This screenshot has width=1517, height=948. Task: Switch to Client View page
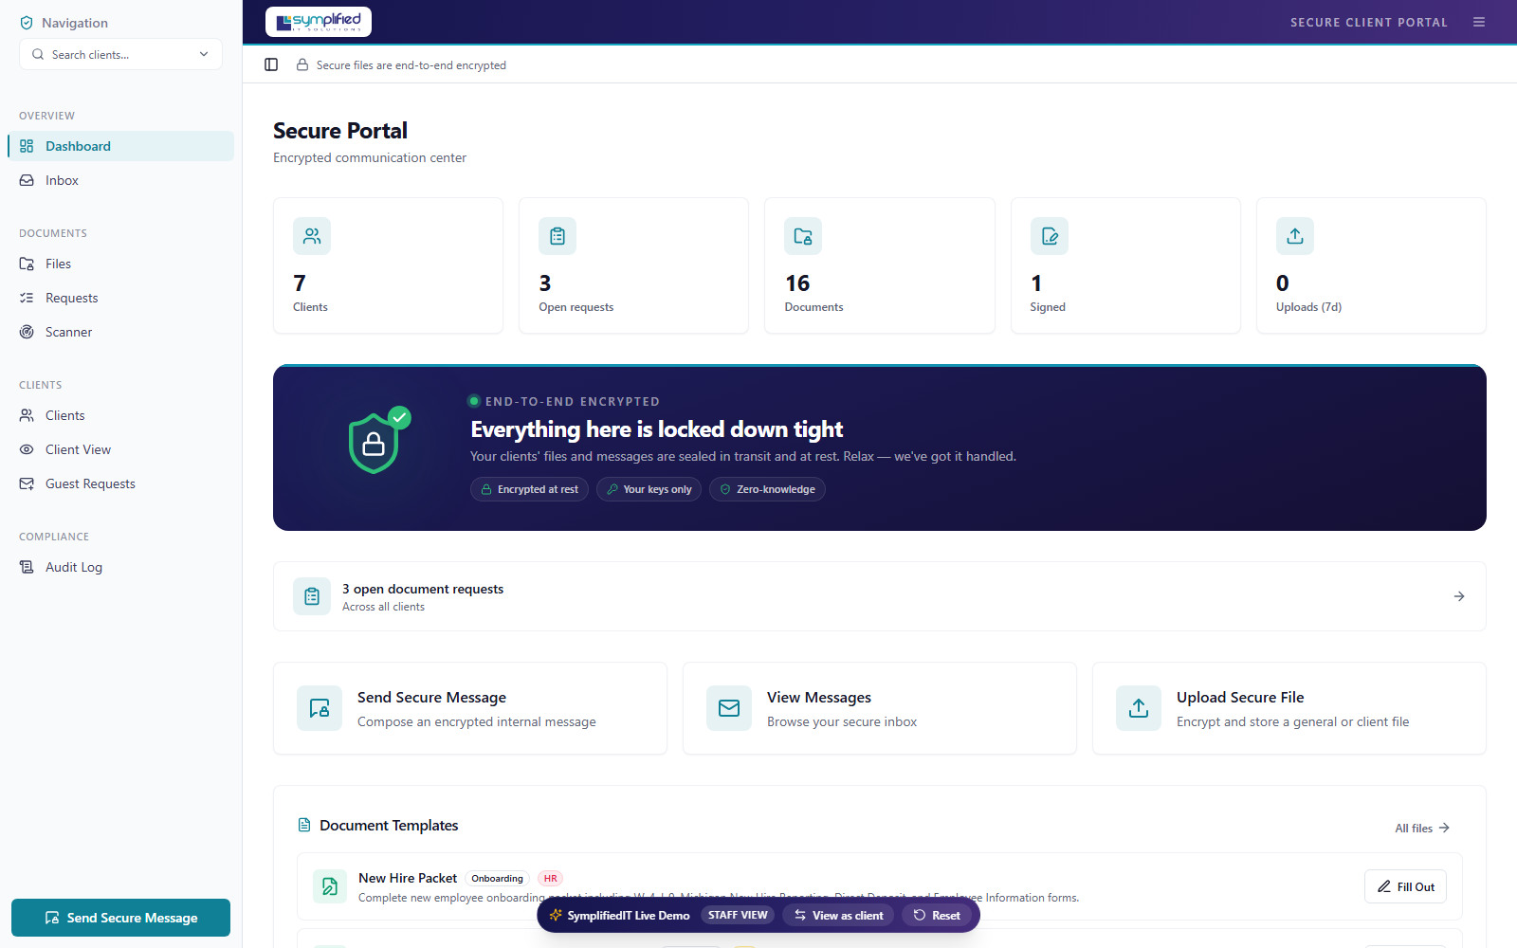[121, 449]
